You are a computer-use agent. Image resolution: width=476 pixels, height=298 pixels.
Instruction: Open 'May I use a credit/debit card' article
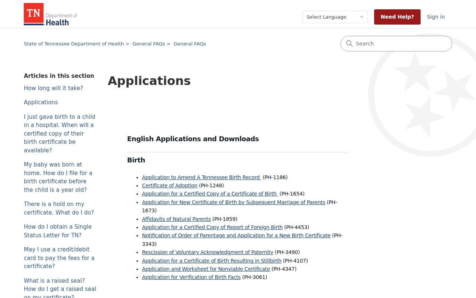(x=59, y=258)
